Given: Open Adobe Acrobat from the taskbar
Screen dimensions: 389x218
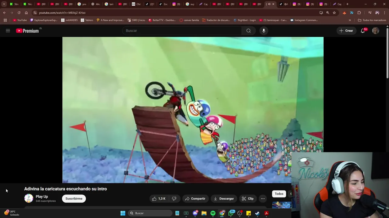Looking at the screenshot, I should pyautogui.click(x=266, y=213).
